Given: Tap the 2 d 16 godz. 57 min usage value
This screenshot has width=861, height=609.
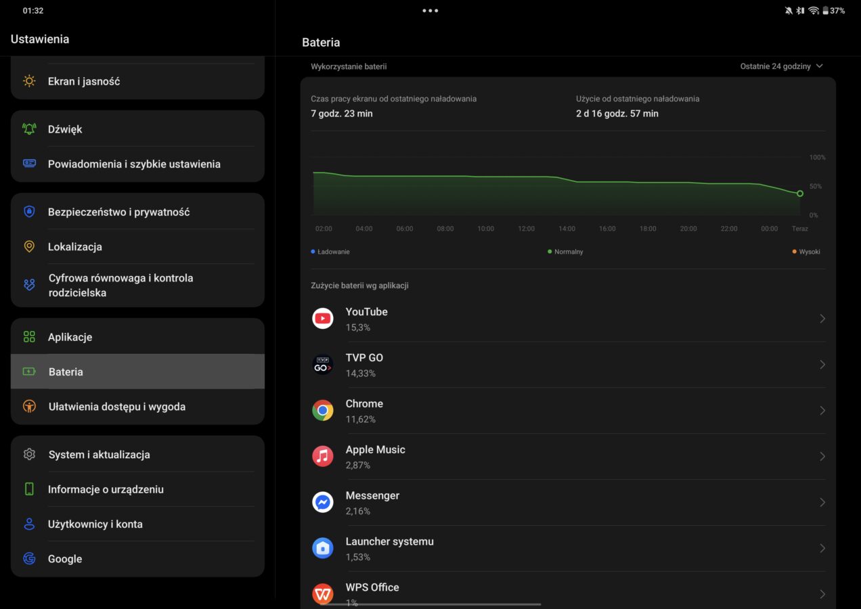Looking at the screenshot, I should (x=617, y=114).
